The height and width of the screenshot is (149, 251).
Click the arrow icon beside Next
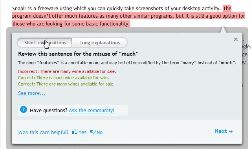231,132
